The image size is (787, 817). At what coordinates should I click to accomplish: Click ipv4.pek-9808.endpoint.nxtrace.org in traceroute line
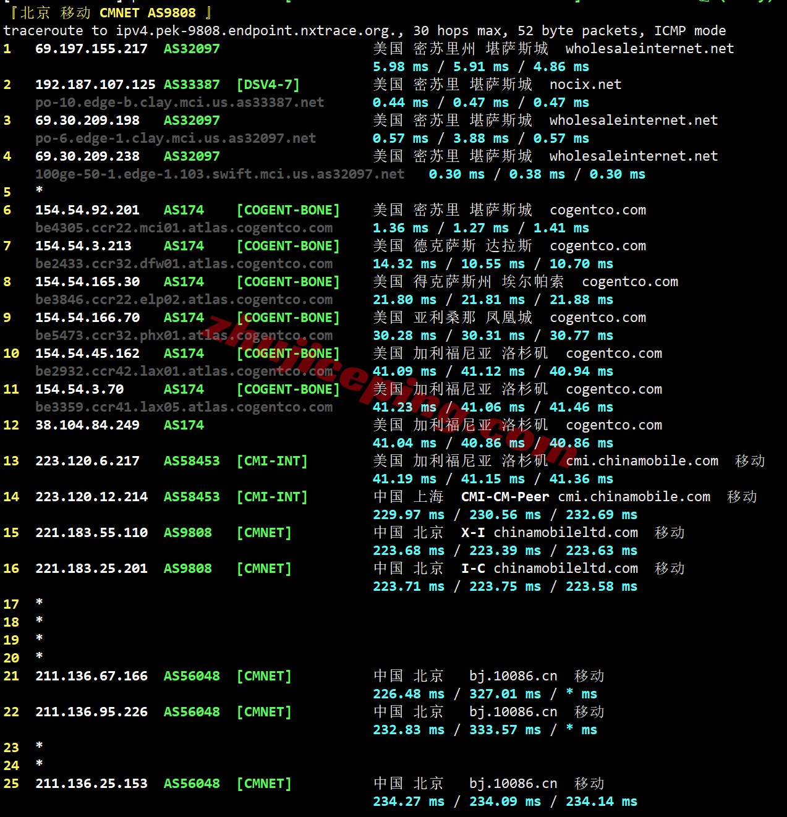pos(256,31)
